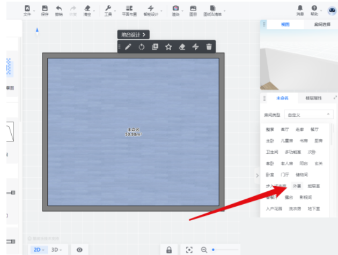
Task: Open the 房间类型 自定义 combo box
Action: click(308, 115)
